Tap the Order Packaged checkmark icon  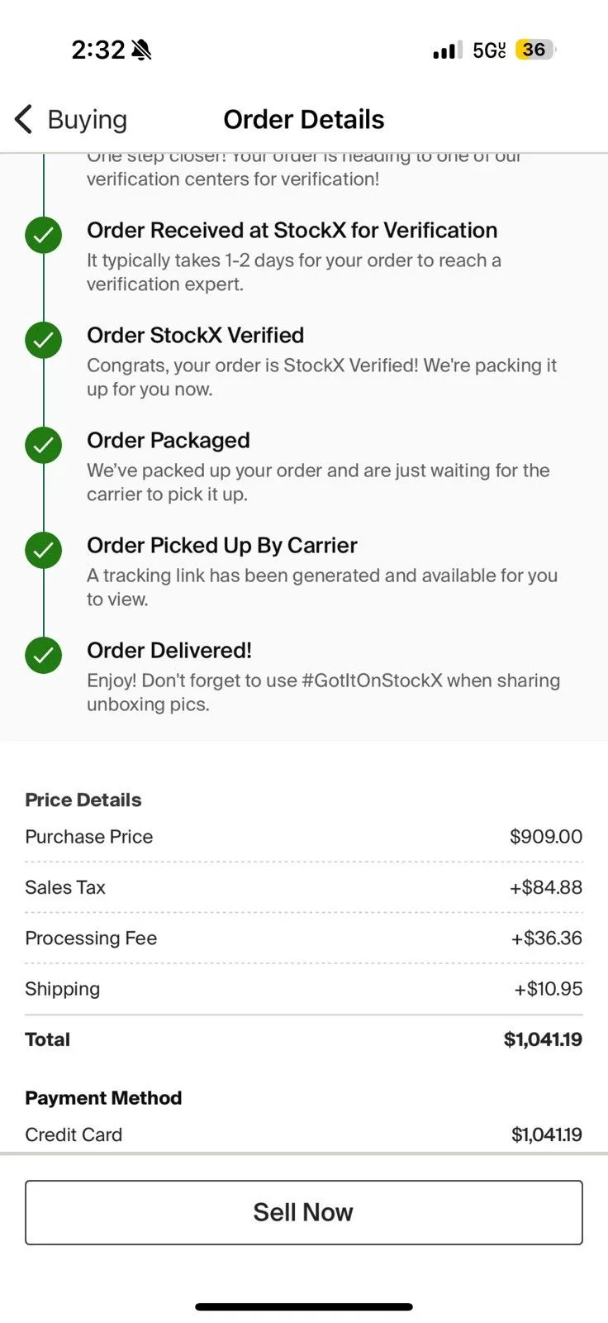43,446
